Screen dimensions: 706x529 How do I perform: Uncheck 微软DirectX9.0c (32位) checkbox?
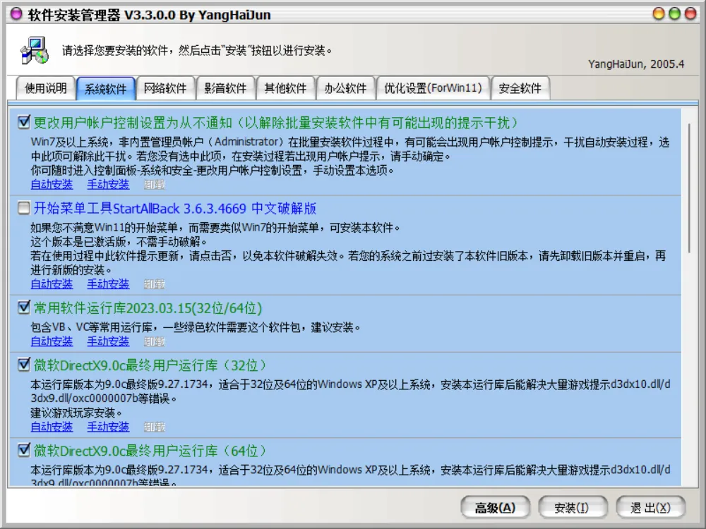click(24, 365)
